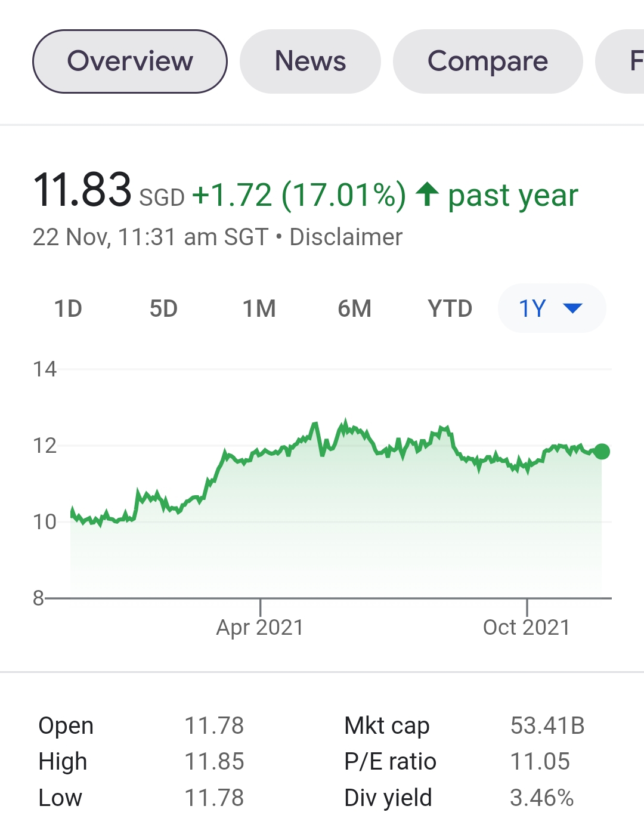Screen dimensions: 644x840
Task: Switch chart to YTD range
Action: (x=450, y=308)
